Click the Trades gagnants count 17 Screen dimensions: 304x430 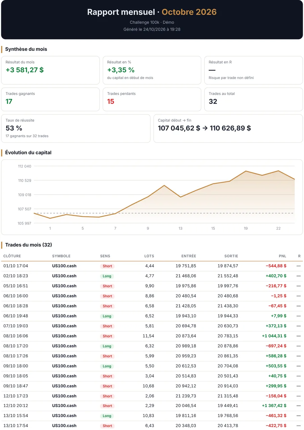[9, 101]
